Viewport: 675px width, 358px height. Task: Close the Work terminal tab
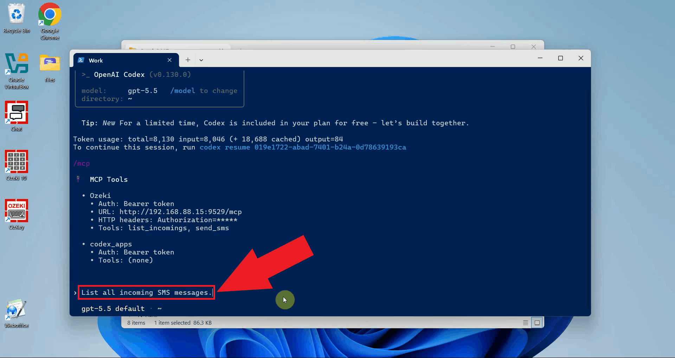pos(169,60)
